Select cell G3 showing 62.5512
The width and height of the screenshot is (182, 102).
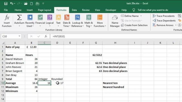[x=96, y=55]
